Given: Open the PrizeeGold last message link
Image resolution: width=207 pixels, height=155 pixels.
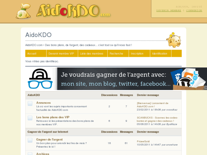Looking at the screenshot, I should [x=143, y=141].
